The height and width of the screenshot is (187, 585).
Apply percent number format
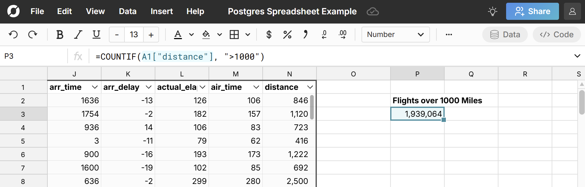(x=287, y=35)
